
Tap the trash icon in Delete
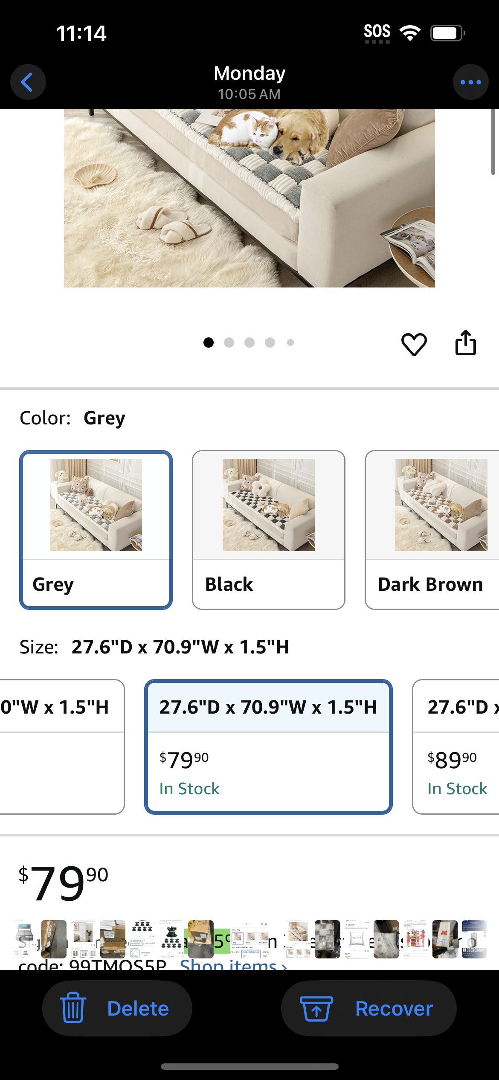[x=73, y=1007]
